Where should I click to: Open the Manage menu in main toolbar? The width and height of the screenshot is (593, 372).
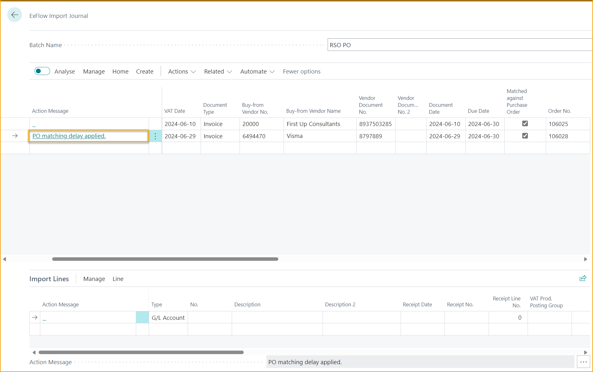coord(94,72)
